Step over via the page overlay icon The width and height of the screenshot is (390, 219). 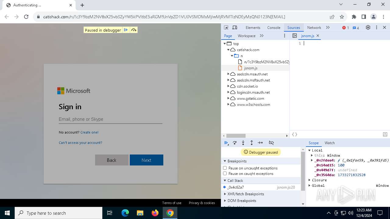tap(133, 30)
